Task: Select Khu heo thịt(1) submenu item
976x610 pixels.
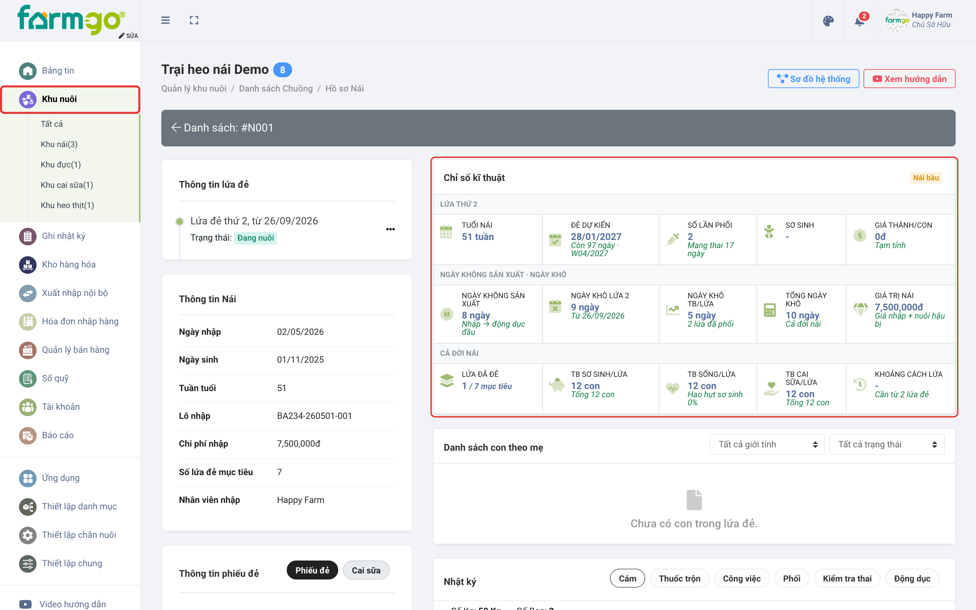Action: click(x=67, y=205)
